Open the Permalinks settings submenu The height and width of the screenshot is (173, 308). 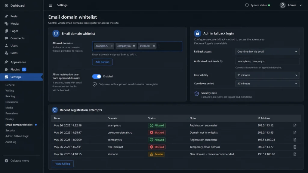click(12, 113)
